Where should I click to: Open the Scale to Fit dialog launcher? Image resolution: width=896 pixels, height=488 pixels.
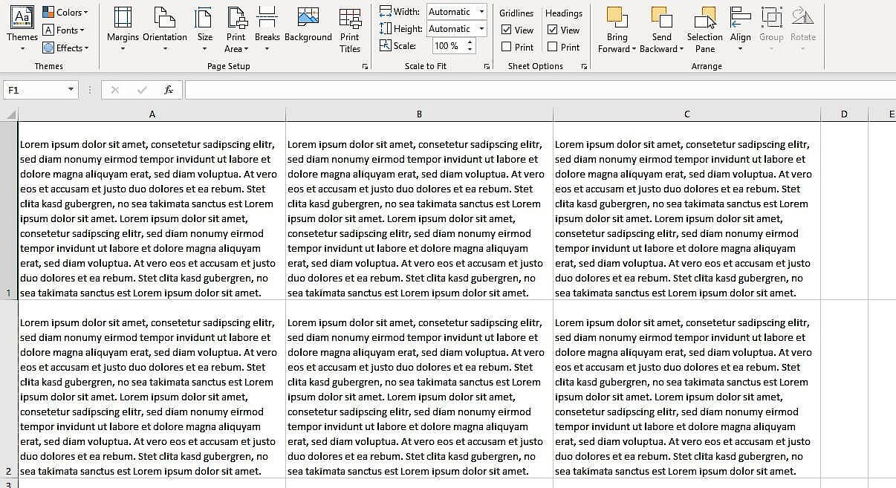point(488,66)
